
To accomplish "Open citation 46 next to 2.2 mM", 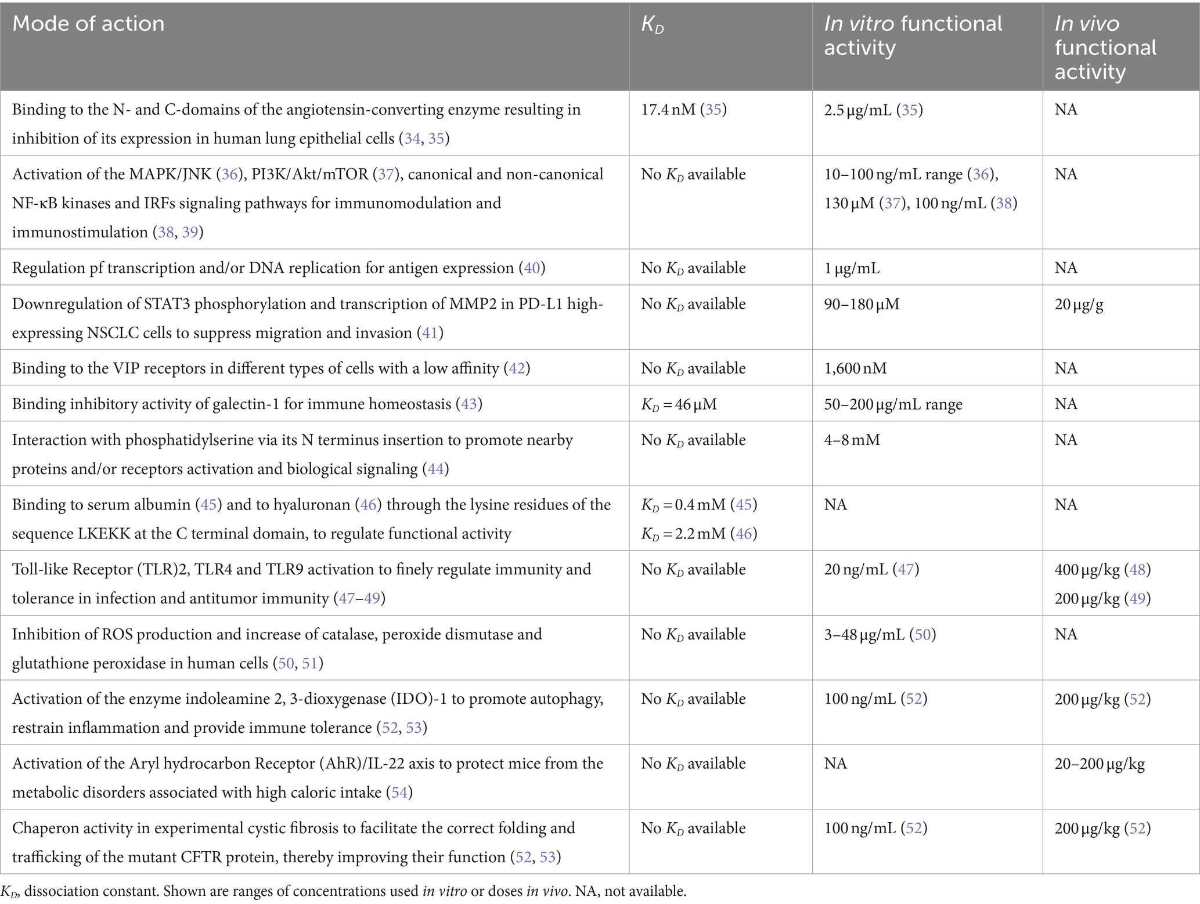I will [x=744, y=534].
